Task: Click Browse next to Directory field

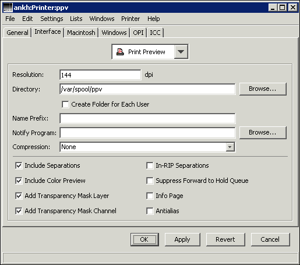Action: pyautogui.click(x=263, y=89)
